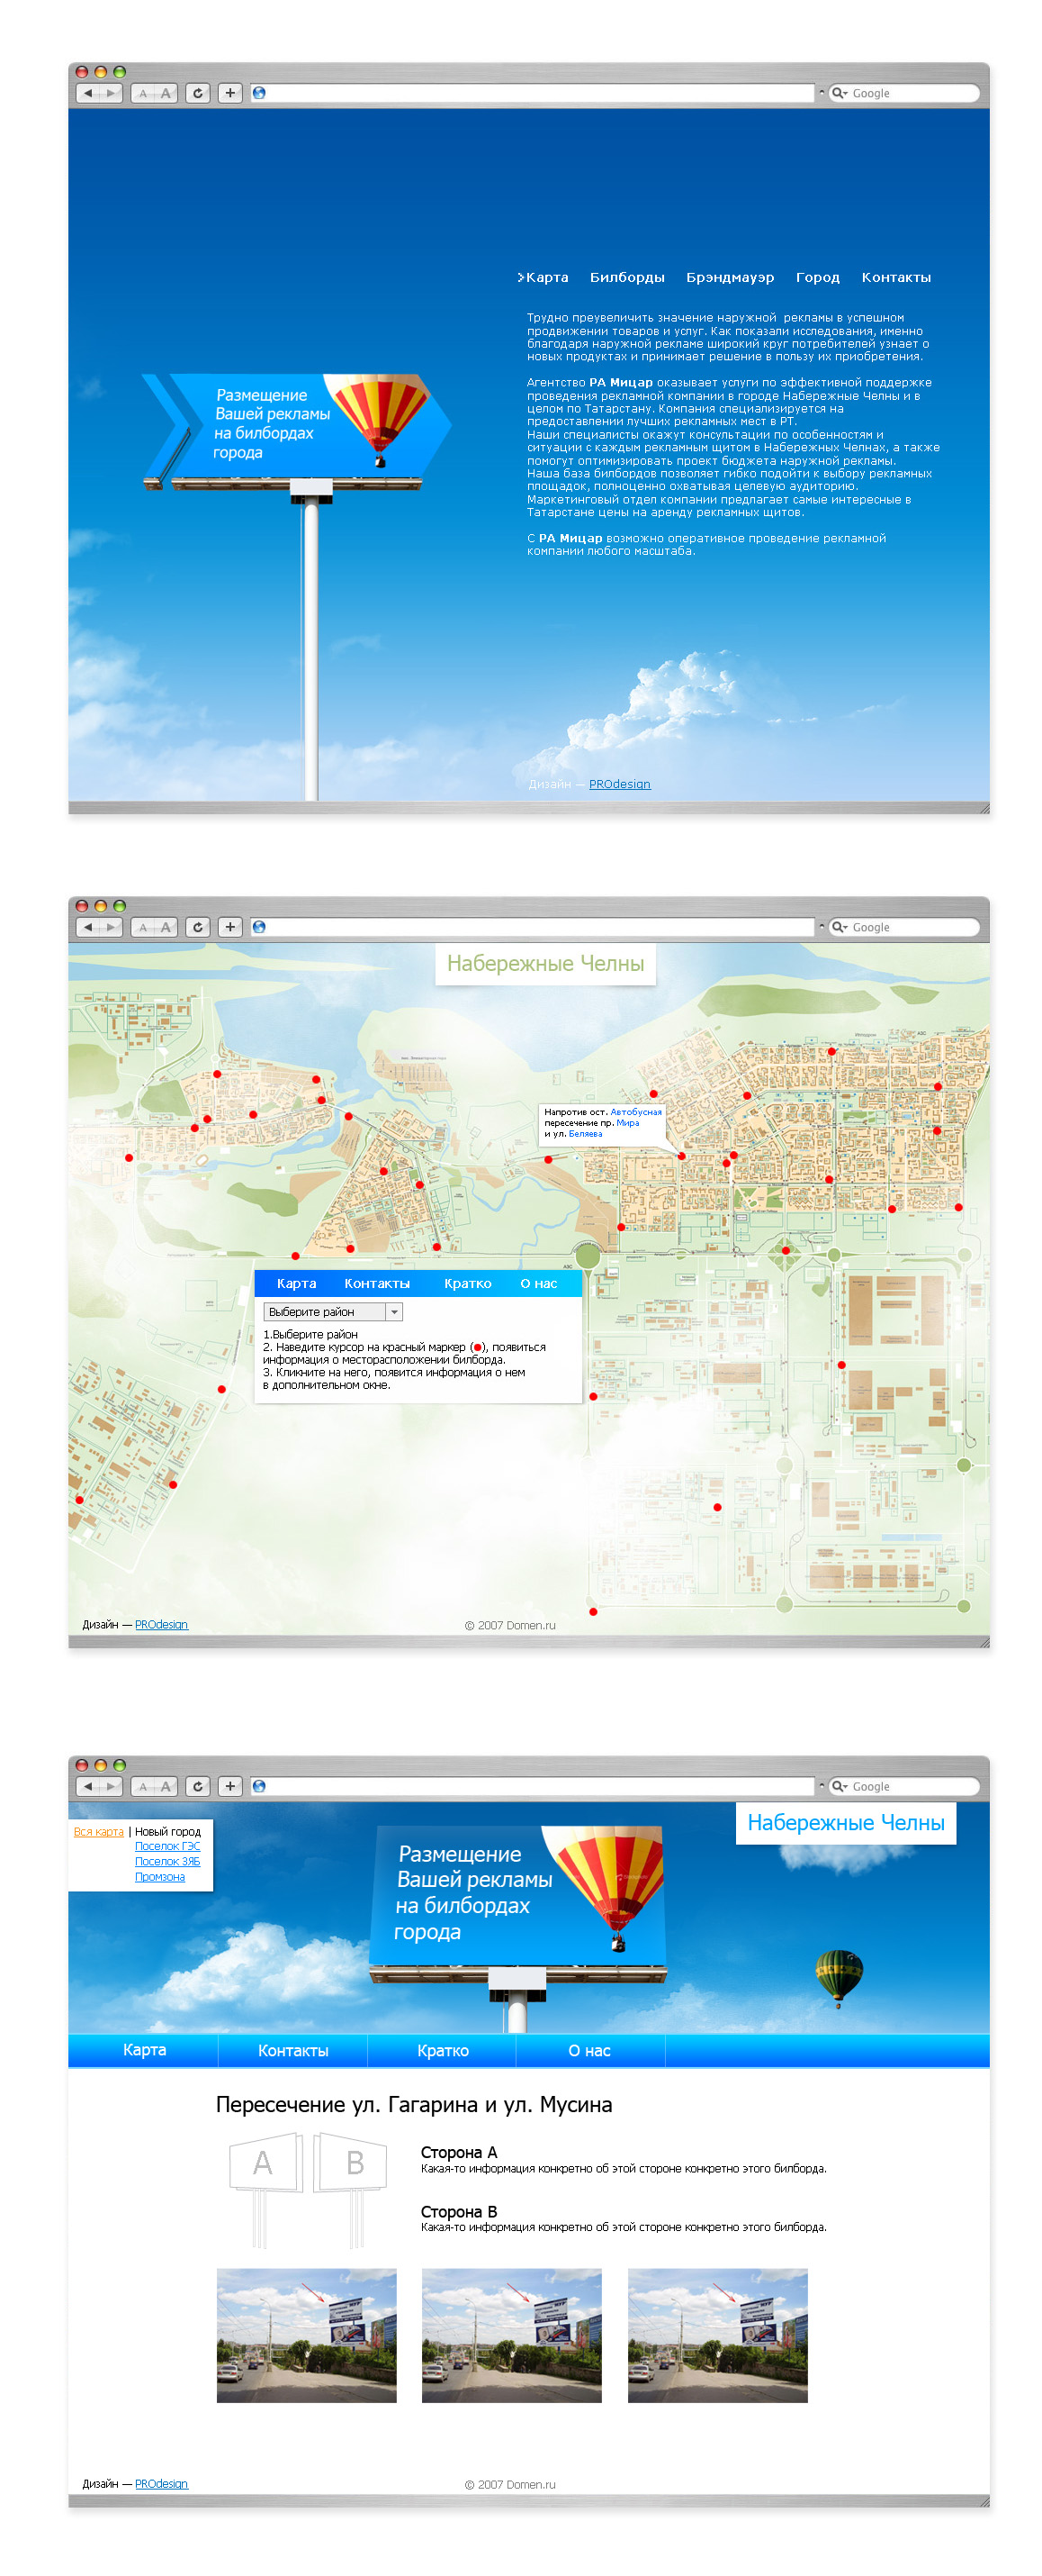The image size is (1042, 2576).
Task: Click larger text 'A' icon in topmost browser
Action: (166, 93)
